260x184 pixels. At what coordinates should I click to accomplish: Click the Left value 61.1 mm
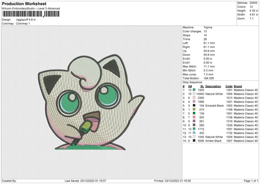[x=209, y=43]
